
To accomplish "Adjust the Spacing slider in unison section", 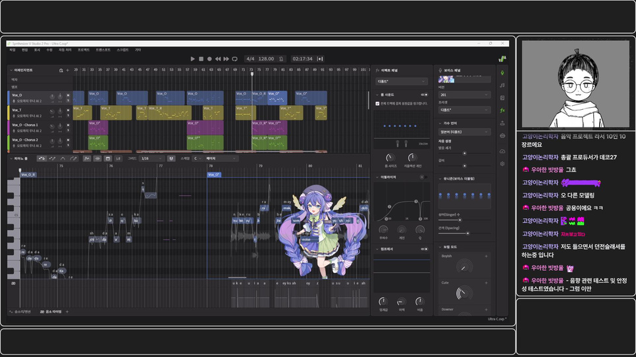I will pyautogui.click(x=467, y=233).
